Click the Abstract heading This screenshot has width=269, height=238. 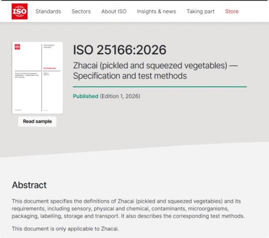point(29,185)
